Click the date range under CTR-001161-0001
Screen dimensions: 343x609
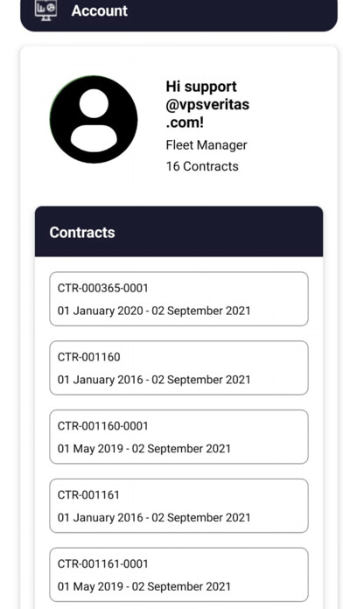pos(144,586)
